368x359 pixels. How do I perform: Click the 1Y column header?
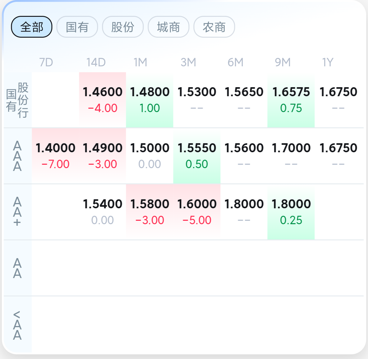[328, 62]
